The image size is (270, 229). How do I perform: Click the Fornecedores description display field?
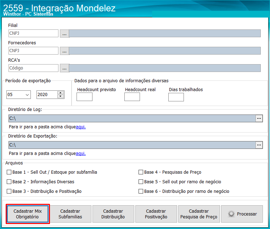(165, 51)
